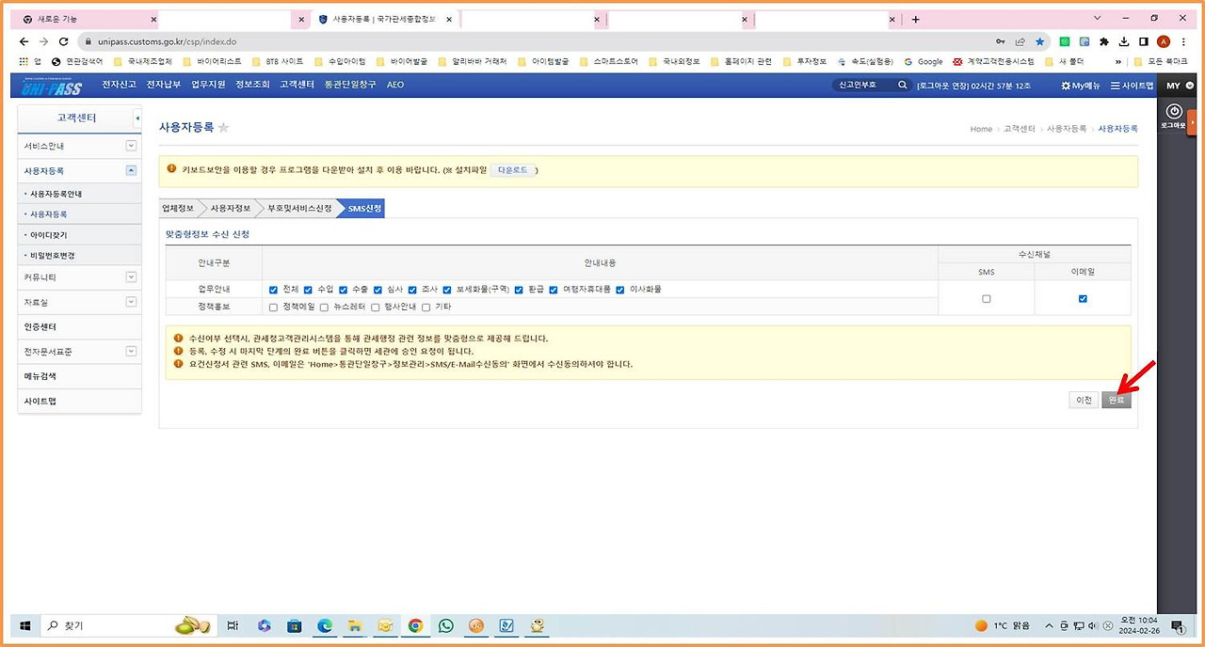Viewport: 1205px width, 647px height.
Task: Click the search magnifier in header search box
Action: click(902, 85)
